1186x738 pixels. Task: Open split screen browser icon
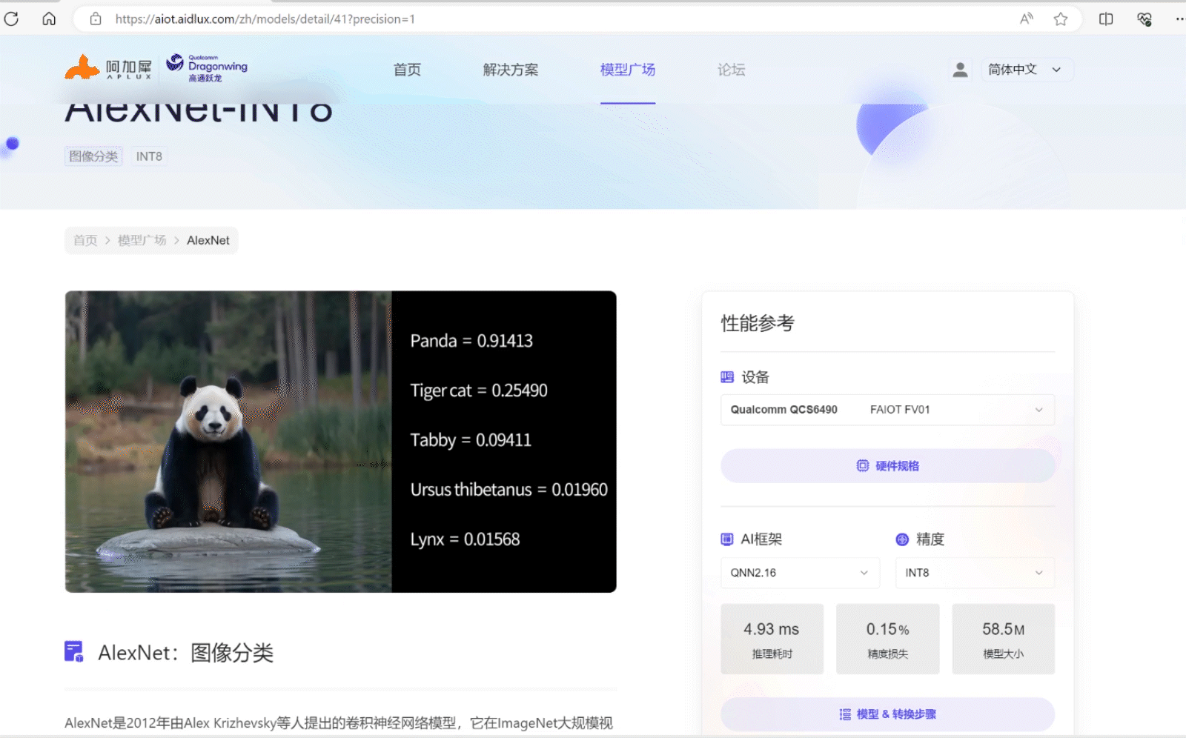click(x=1106, y=19)
